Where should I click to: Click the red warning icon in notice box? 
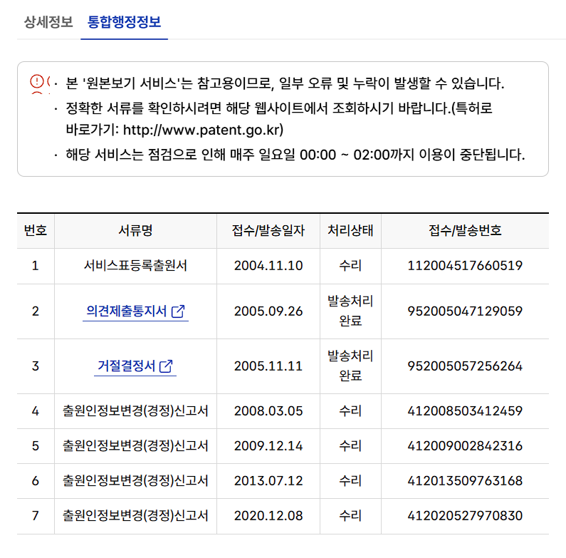(x=37, y=83)
